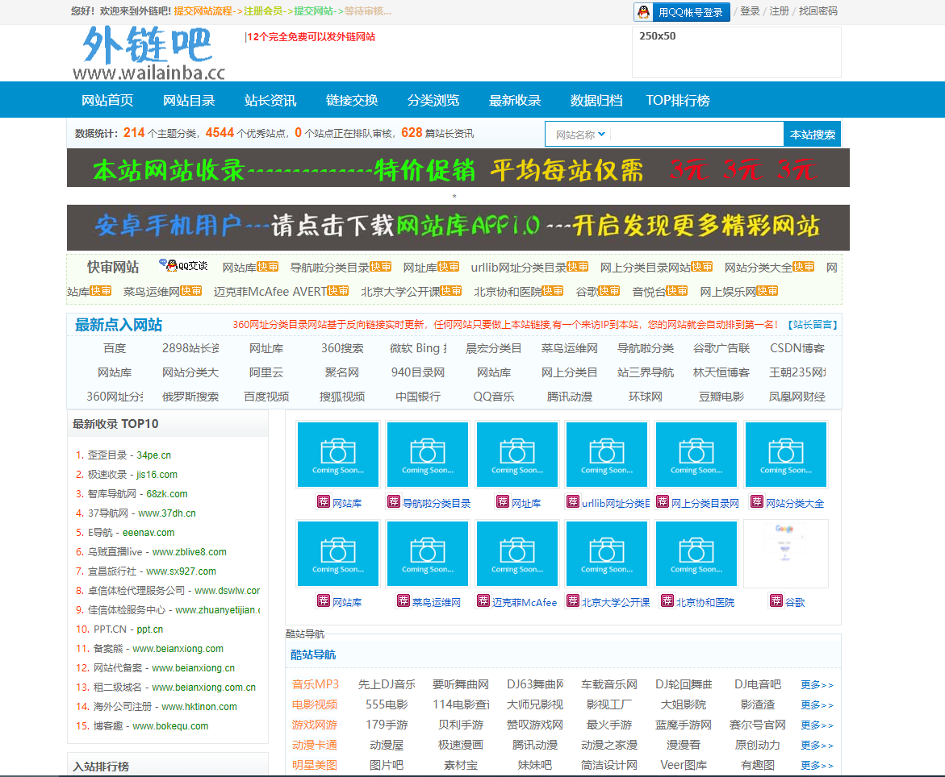Open 链接交换 in navigation bar
Image resolution: width=945 pixels, height=777 pixels.
(x=351, y=100)
